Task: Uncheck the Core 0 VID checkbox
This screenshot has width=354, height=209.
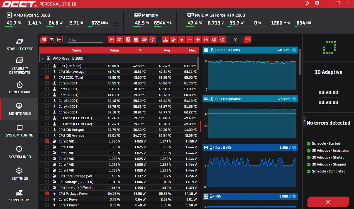Action: pos(47,141)
